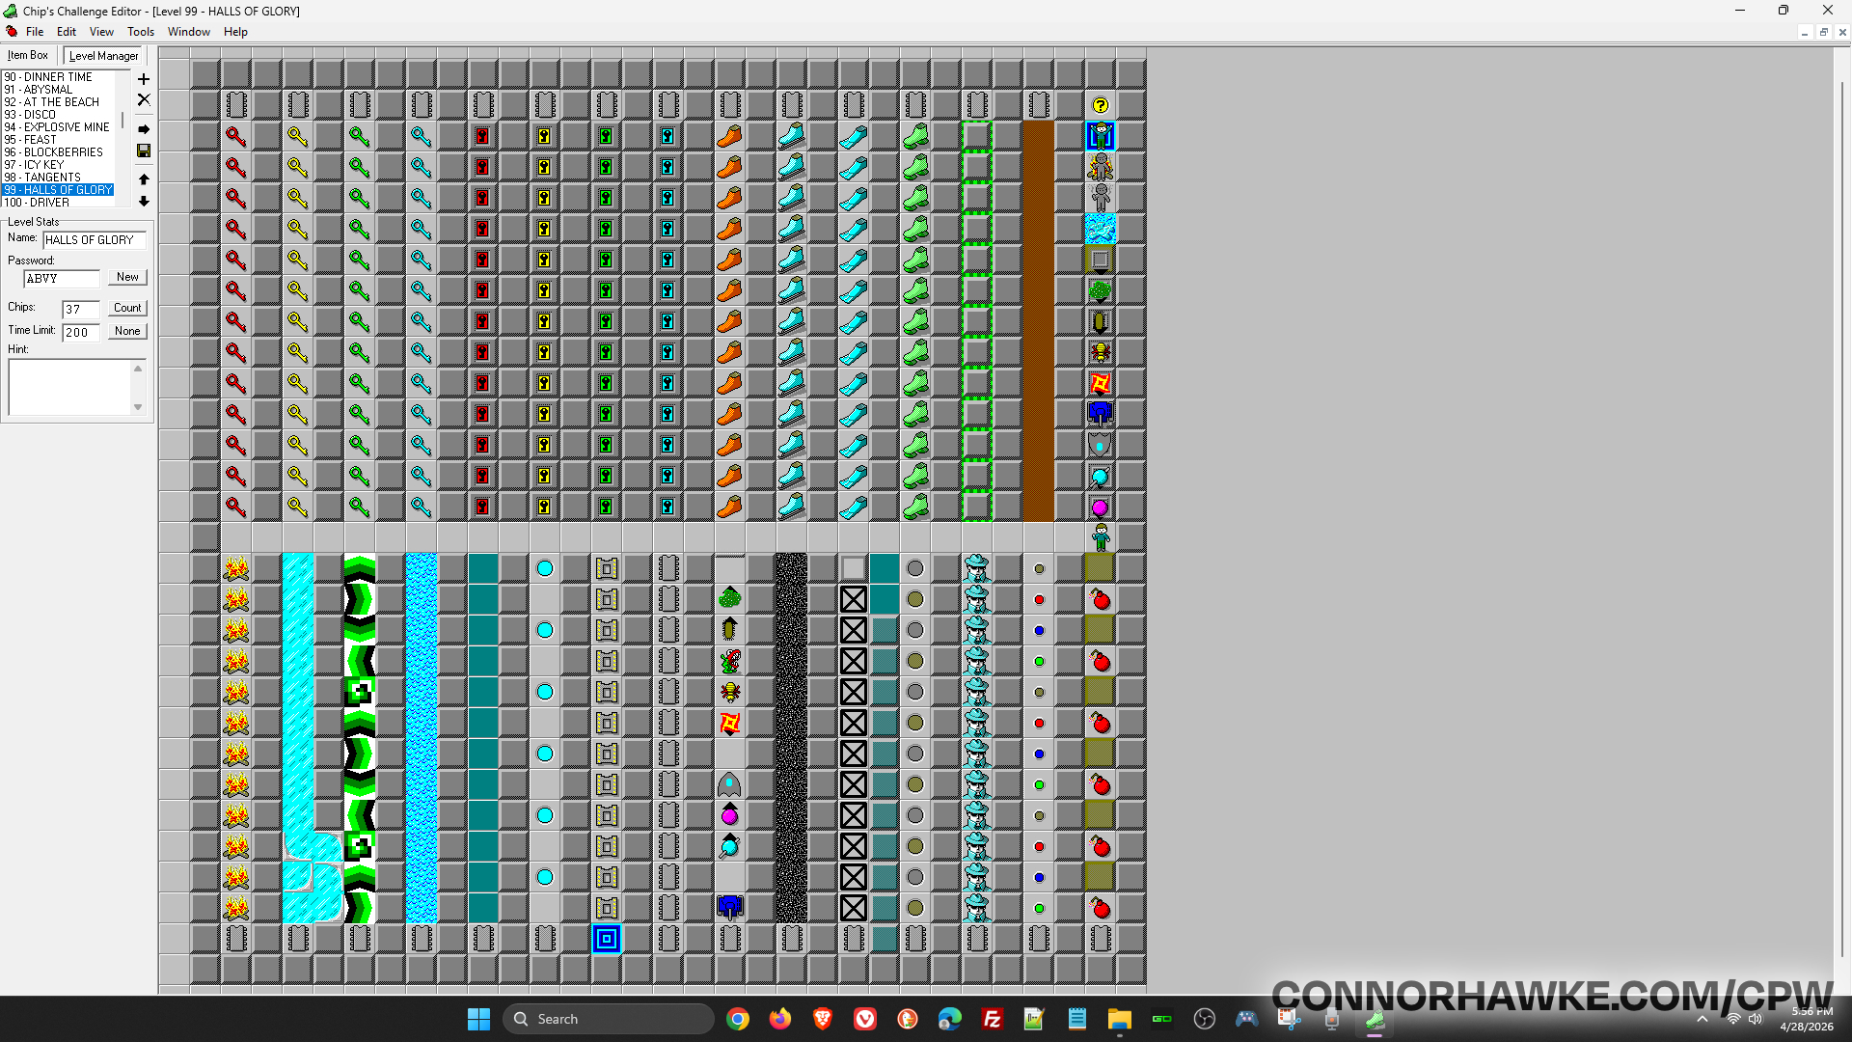This screenshot has width=1852, height=1042.
Task: Select the hint question mark tile
Action: 1101,105
